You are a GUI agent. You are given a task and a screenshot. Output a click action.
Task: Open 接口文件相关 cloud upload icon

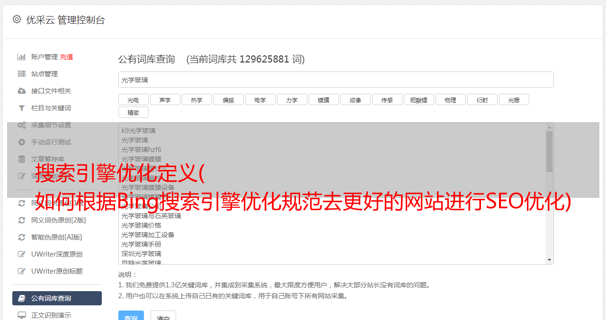point(21,91)
